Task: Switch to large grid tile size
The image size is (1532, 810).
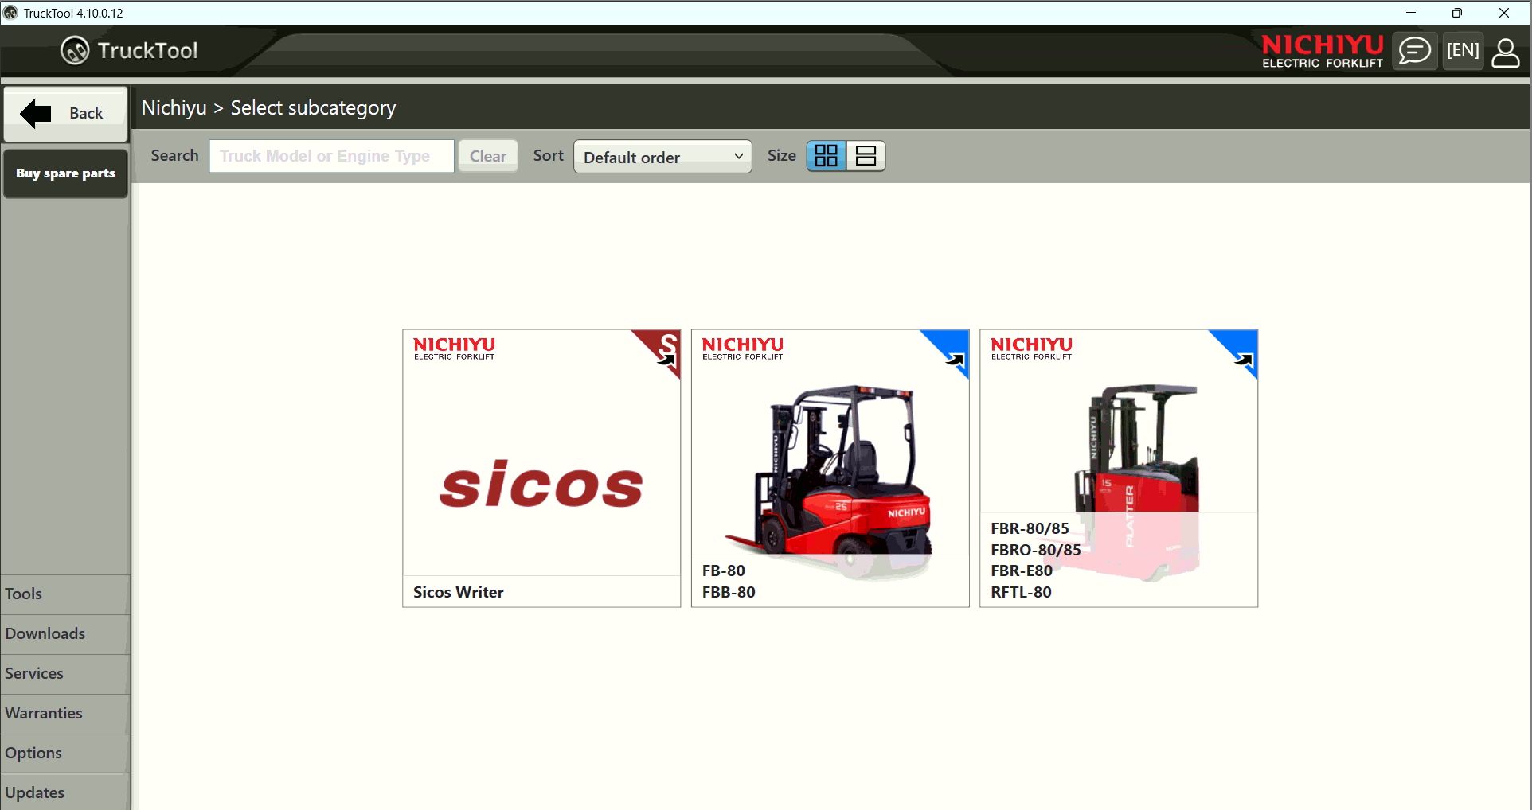Action: coord(827,156)
